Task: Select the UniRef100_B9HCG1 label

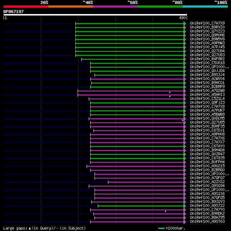Action: (x=207, y=83)
